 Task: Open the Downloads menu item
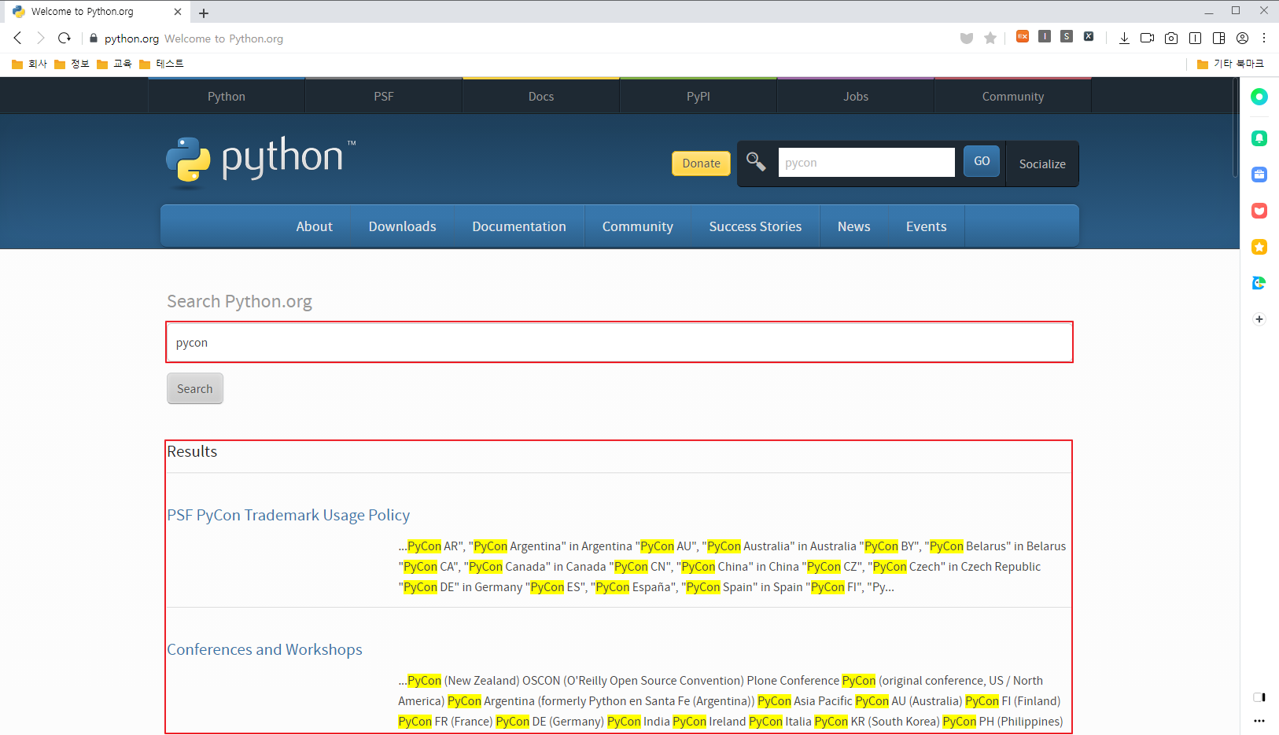(402, 226)
